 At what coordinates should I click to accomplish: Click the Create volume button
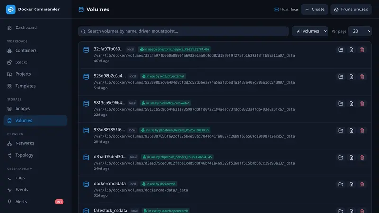coord(315,9)
